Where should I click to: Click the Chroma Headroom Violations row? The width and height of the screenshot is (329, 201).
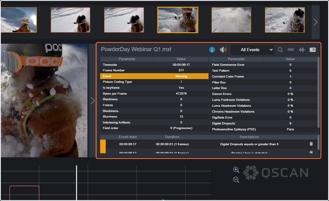[x=263, y=111]
